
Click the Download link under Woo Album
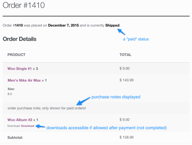(x=28, y=126)
